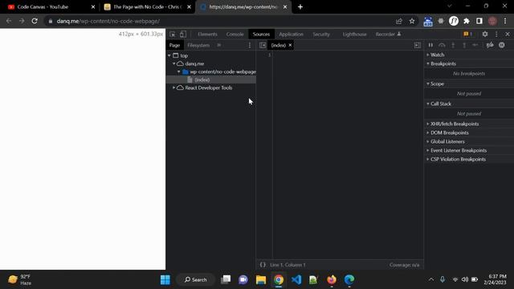Toggle Deactivate breakpoints icon

point(490,45)
